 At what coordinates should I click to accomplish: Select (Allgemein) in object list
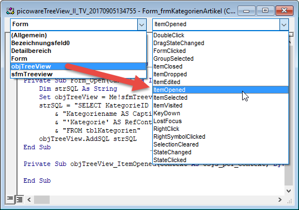pyautogui.click(x=78, y=35)
